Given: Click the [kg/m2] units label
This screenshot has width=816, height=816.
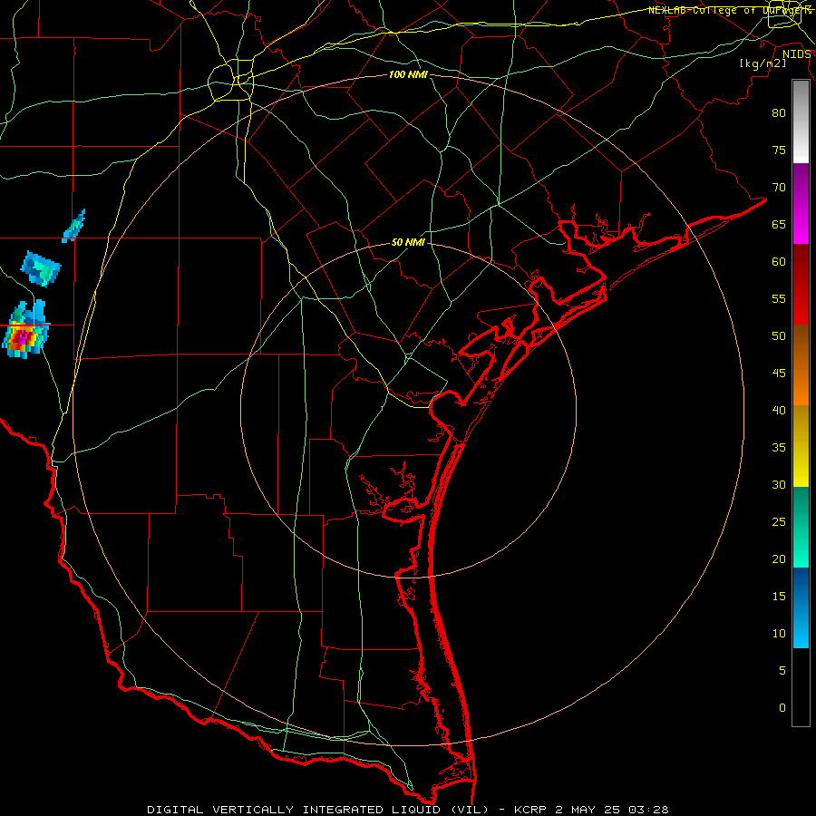Looking at the screenshot, I should tap(763, 63).
